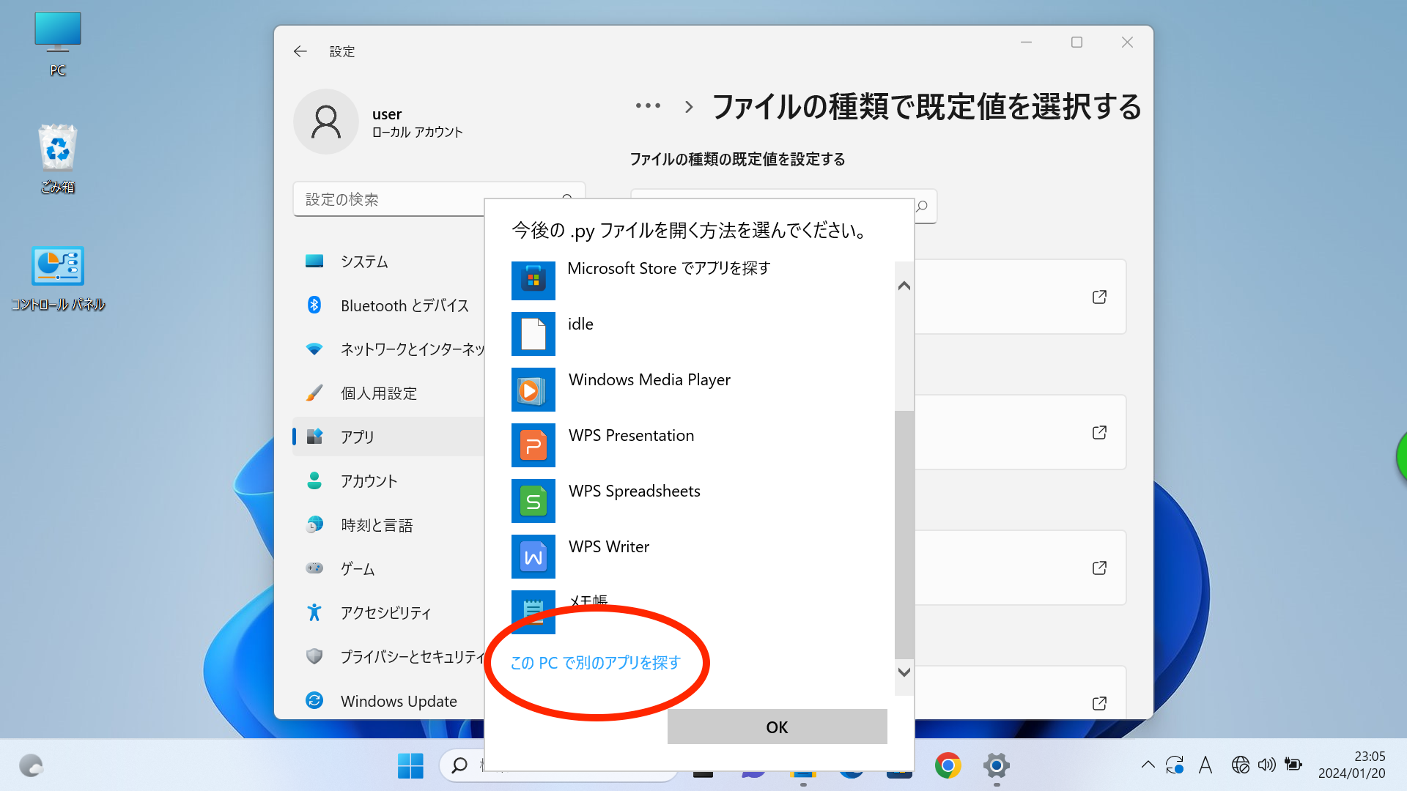1407x791 pixels.
Task: Select the メモ帳 (Notepad) icon
Action: tap(533, 610)
